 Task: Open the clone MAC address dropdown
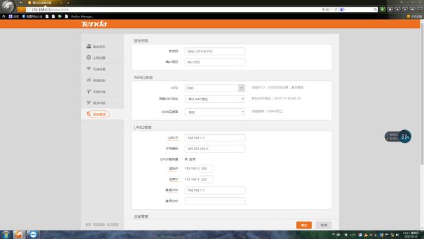[215, 99]
